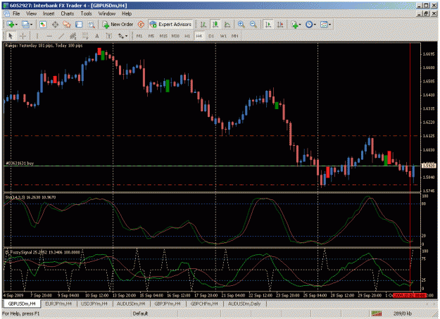The image size is (440, 319).
Task: Click the FuzzySignal indicator label
Action: click(43, 252)
